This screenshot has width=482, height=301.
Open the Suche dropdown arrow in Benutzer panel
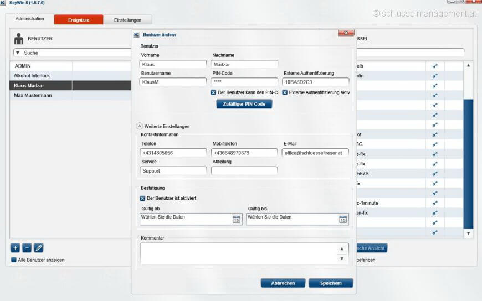18,53
